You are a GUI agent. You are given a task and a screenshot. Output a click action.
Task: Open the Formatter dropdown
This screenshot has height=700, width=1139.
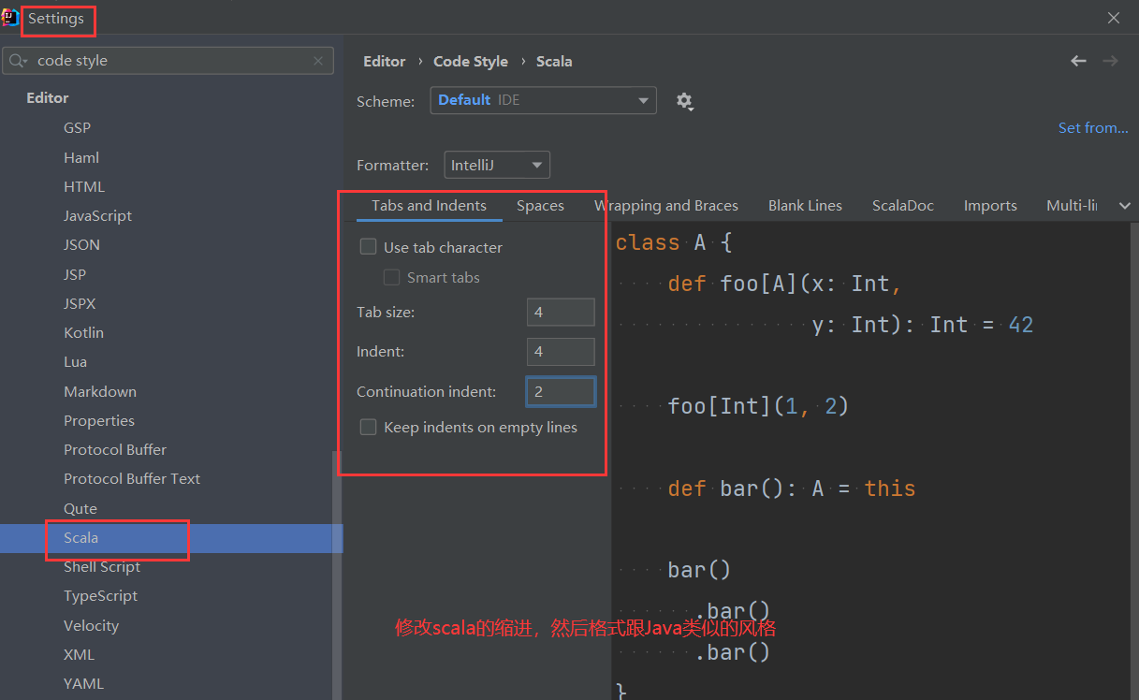pyautogui.click(x=496, y=165)
